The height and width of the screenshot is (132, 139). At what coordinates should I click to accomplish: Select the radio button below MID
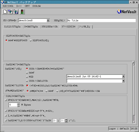(27, 81)
